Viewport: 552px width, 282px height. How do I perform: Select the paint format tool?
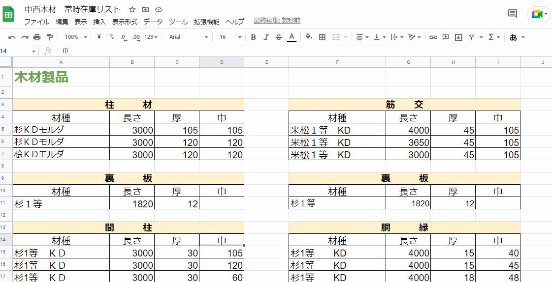pos(49,37)
